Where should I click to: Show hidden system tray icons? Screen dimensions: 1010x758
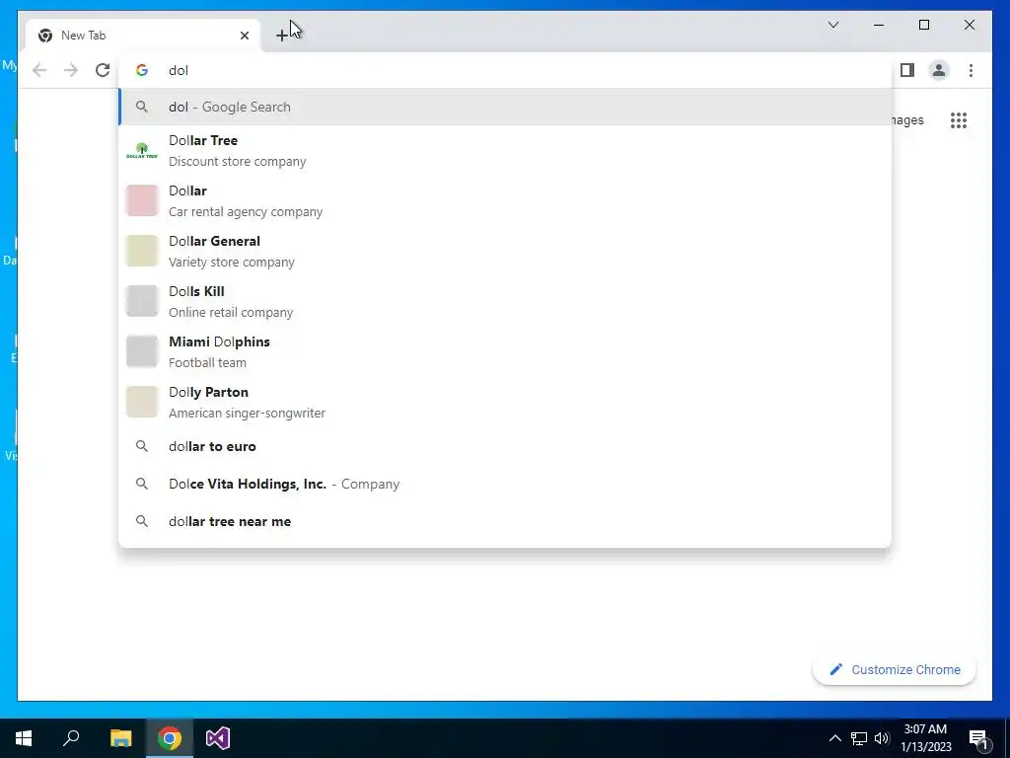coord(834,738)
